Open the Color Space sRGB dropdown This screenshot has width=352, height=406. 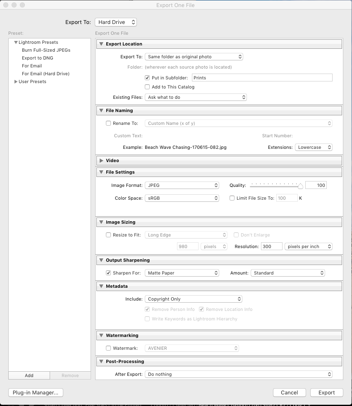pyautogui.click(x=182, y=198)
